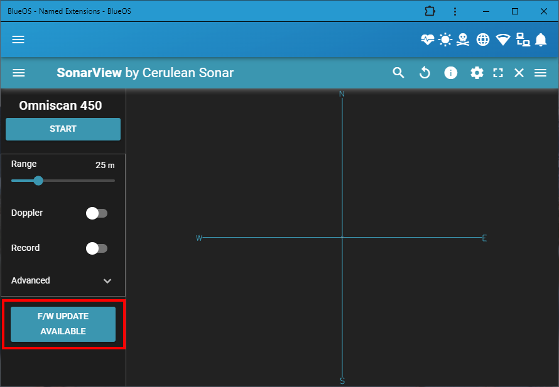Check internet status with the globe icon
This screenshot has height=387, width=559.
pyautogui.click(x=483, y=39)
